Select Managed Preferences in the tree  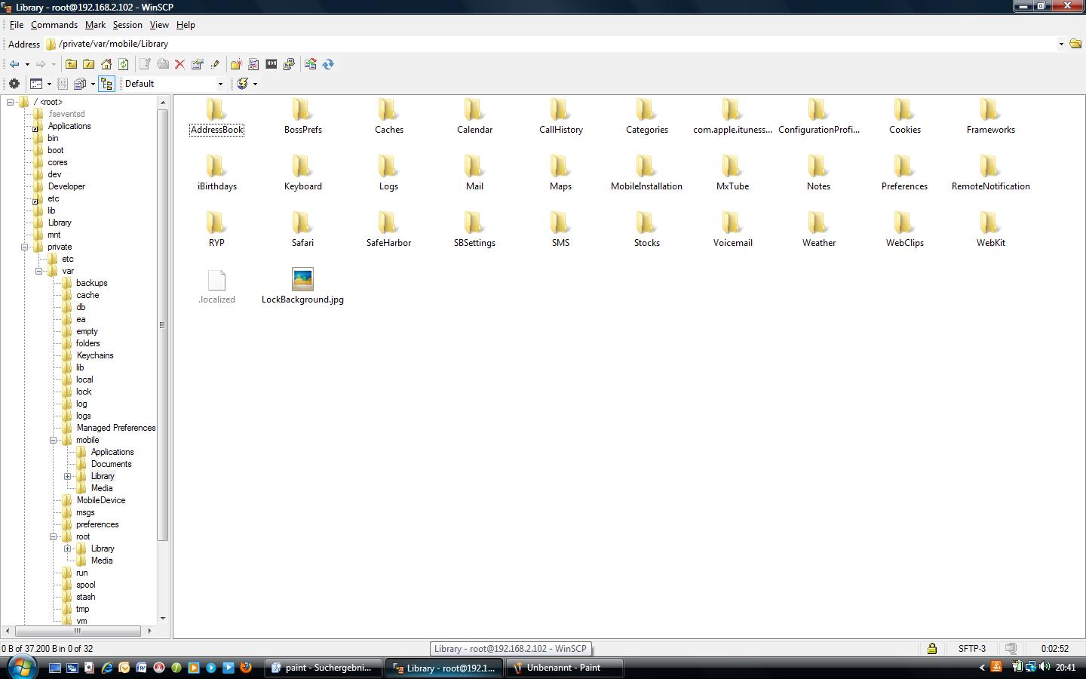coord(115,428)
